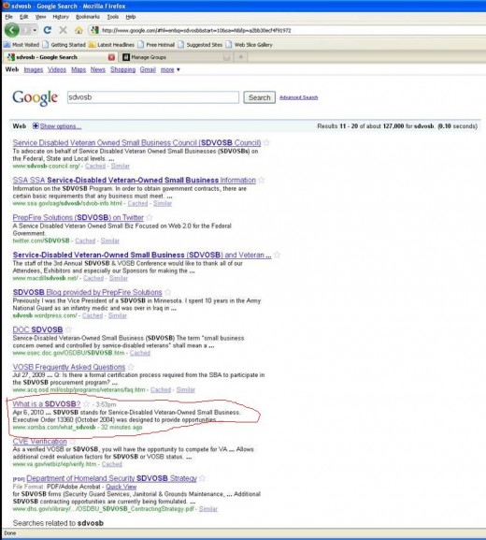Open the Tools menu
The width and height of the screenshot is (486, 540).
[x=112, y=17]
